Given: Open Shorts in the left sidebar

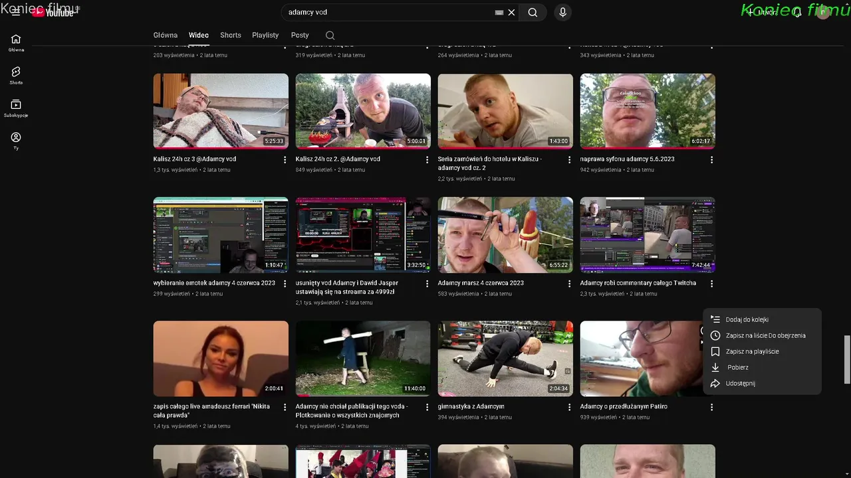Looking at the screenshot, I should pos(16,75).
